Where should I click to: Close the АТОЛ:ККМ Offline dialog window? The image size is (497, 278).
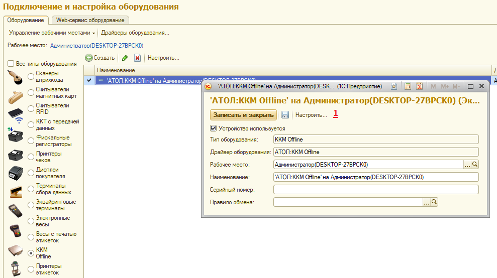point(481,86)
